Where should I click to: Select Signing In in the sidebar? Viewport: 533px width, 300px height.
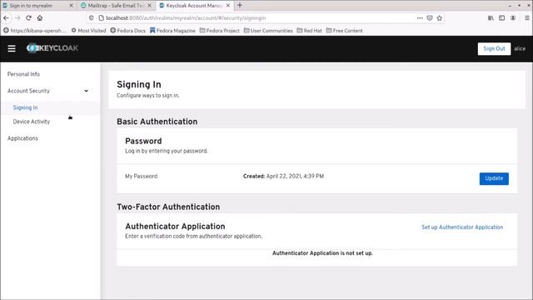25,107
